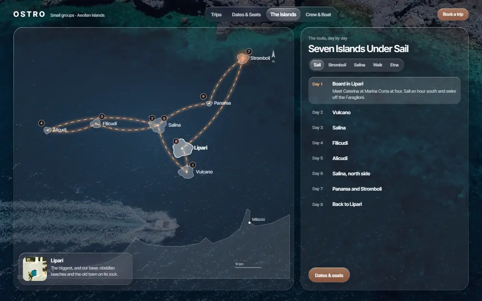This screenshot has width=482, height=301.
Task: Select the Alicudi island shape on the map
Action: coord(47,130)
